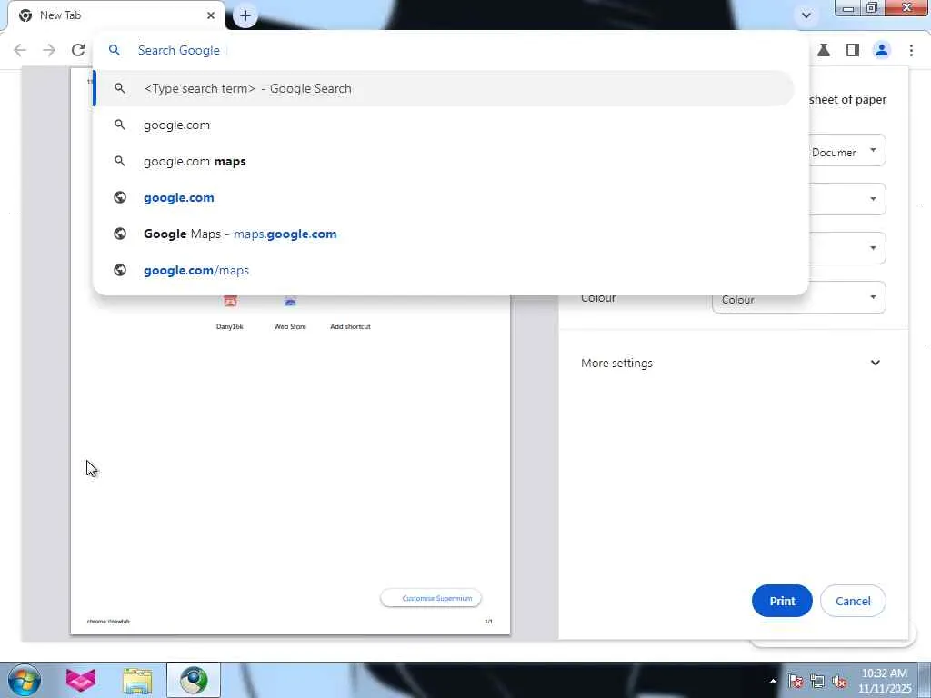The height and width of the screenshot is (698, 931).
Task: Open a new tab with the plus button
Action: (x=245, y=15)
